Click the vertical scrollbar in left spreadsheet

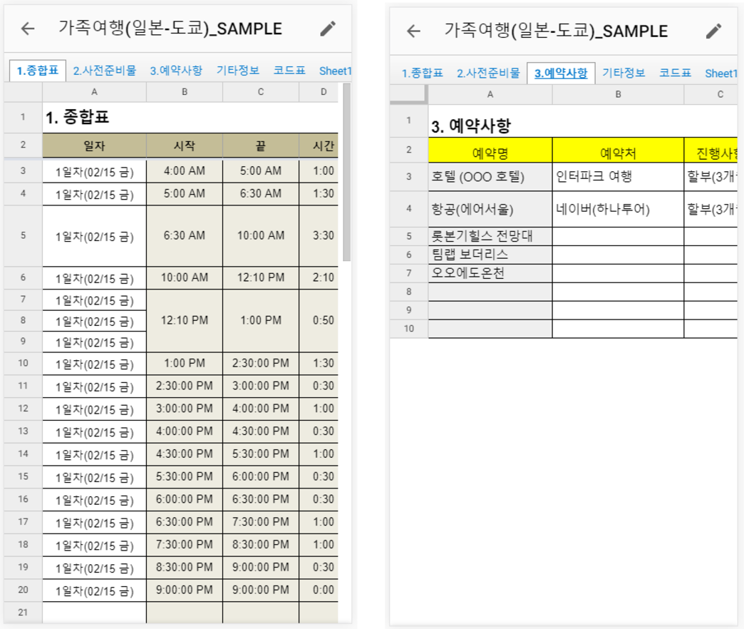(x=347, y=171)
